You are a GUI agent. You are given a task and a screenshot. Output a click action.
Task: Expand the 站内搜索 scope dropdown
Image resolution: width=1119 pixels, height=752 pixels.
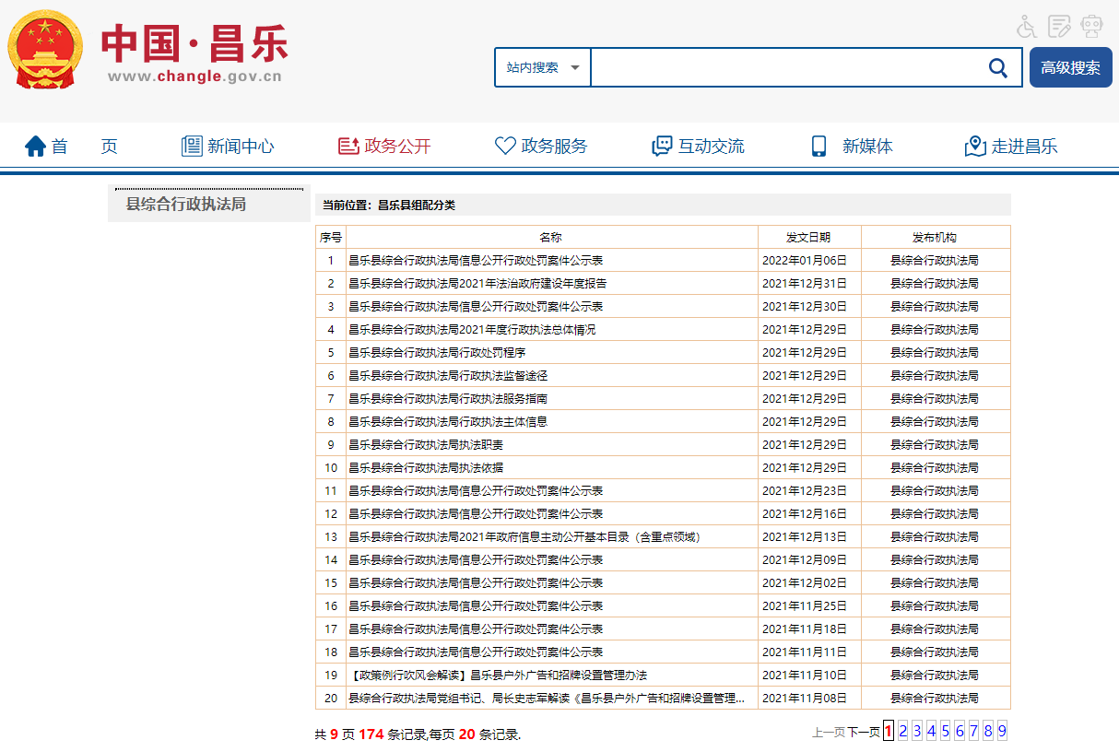(x=543, y=67)
